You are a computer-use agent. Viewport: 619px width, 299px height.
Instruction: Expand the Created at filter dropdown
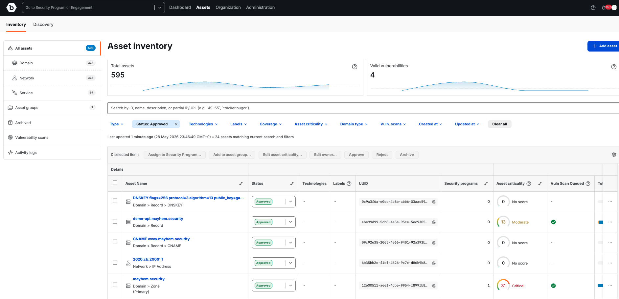(x=430, y=124)
